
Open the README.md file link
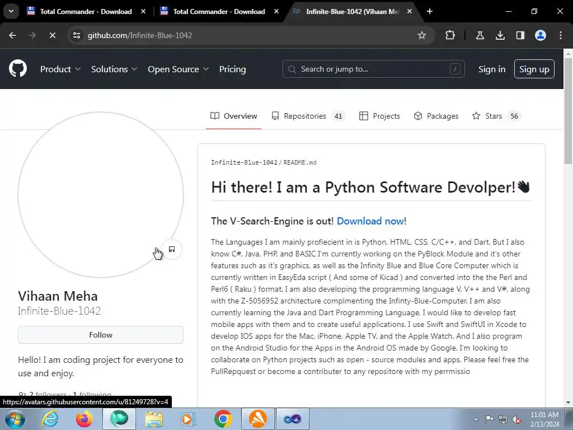[x=300, y=162]
